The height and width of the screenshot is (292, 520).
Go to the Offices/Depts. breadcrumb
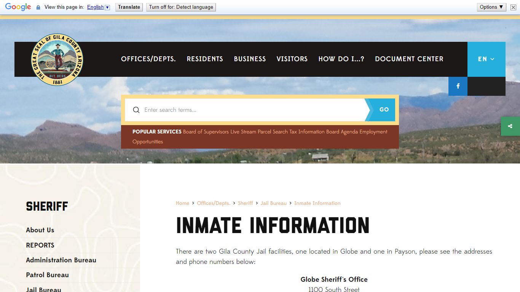point(214,203)
